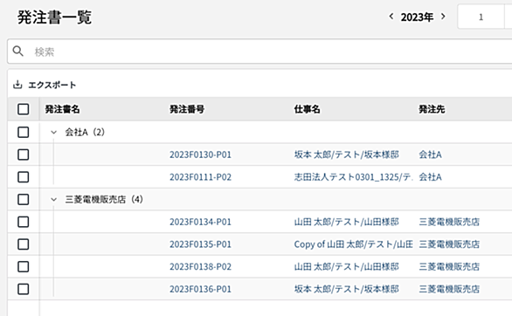Select the 三菱電機販売店 (4) group label
Screen dimensions: 512x316
click(104, 199)
